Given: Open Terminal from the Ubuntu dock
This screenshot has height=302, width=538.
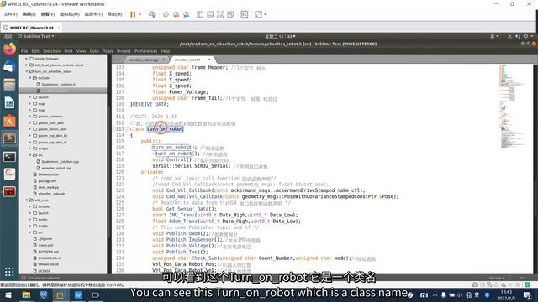Looking at the screenshot, I should [9, 157].
